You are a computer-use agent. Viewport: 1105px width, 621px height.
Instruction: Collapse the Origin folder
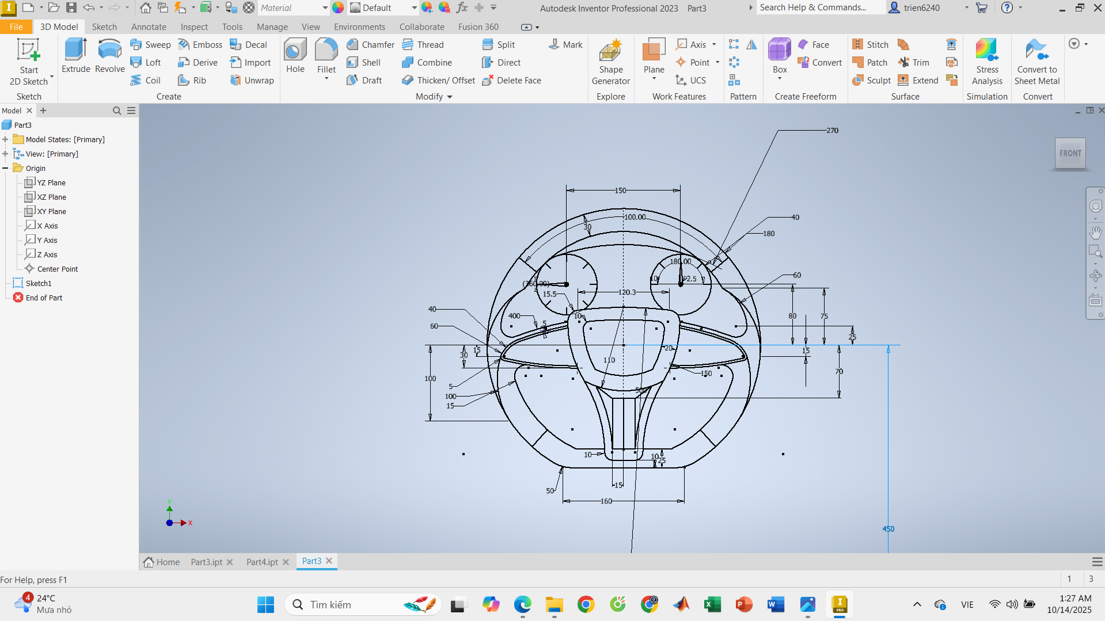pos(5,168)
